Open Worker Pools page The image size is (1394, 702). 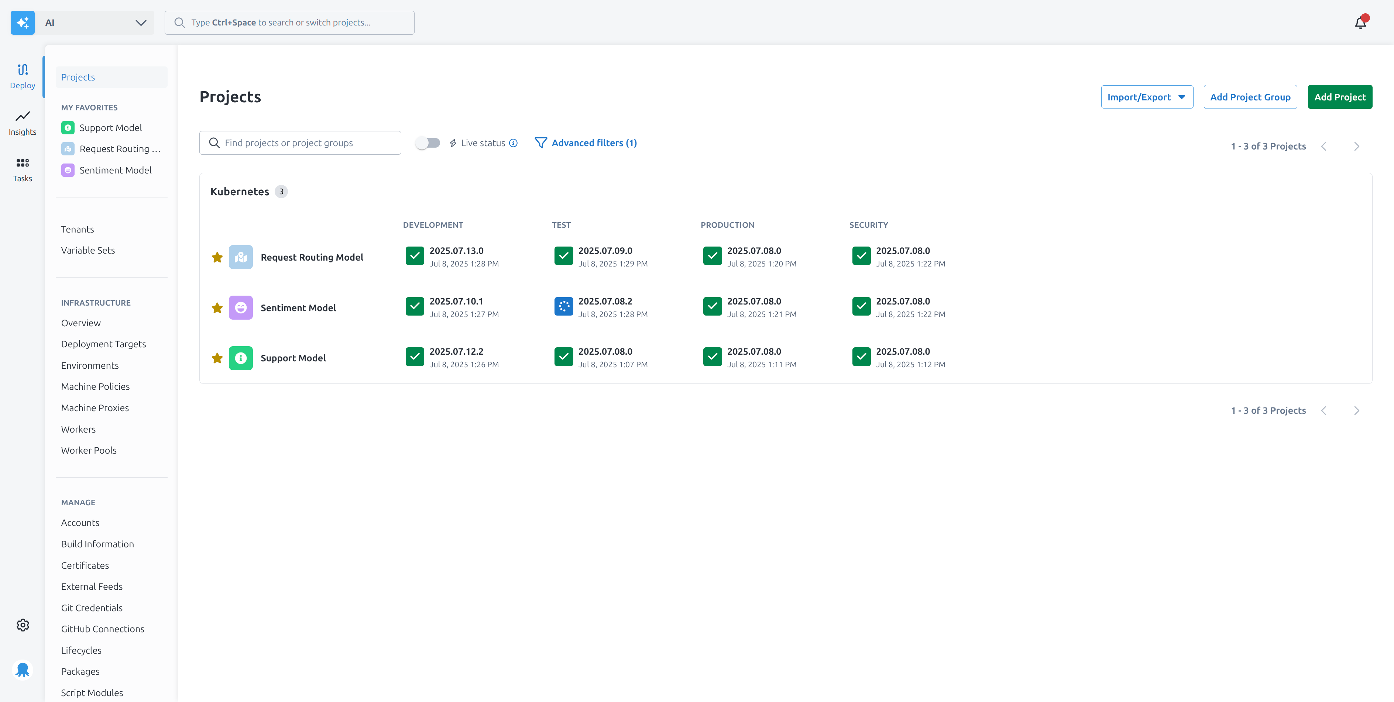[x=89, y=451]
